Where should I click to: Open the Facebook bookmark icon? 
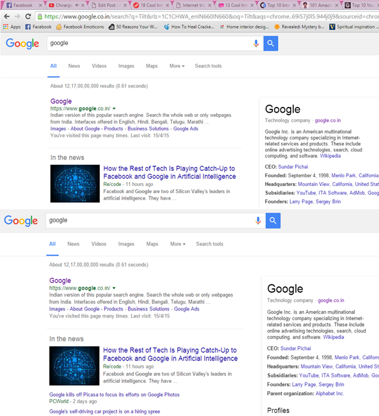pyautogui.click(x=28, y=27)
